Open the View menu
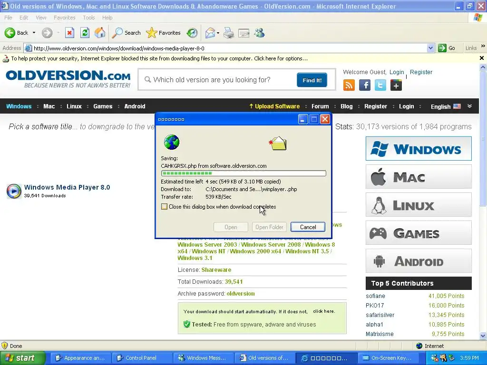Viewport: 487px width, 365px height. (41, 18)
